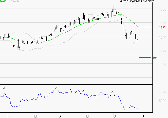This screenshot has height=118, width=168.
Task: Click the red 1266 resistance value
Action: 162,27
